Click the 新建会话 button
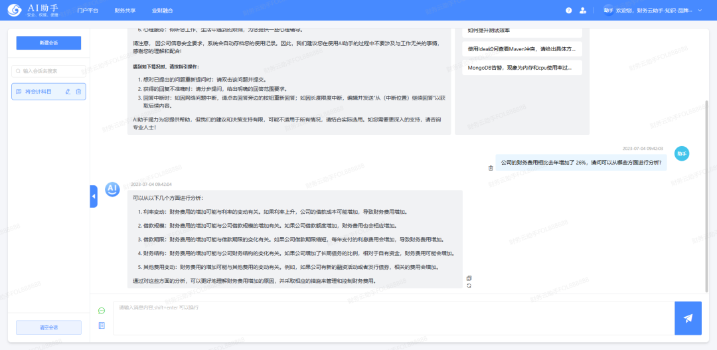This screenshot has width=717, height=350. pyautogui.click(x=48, y=43)
